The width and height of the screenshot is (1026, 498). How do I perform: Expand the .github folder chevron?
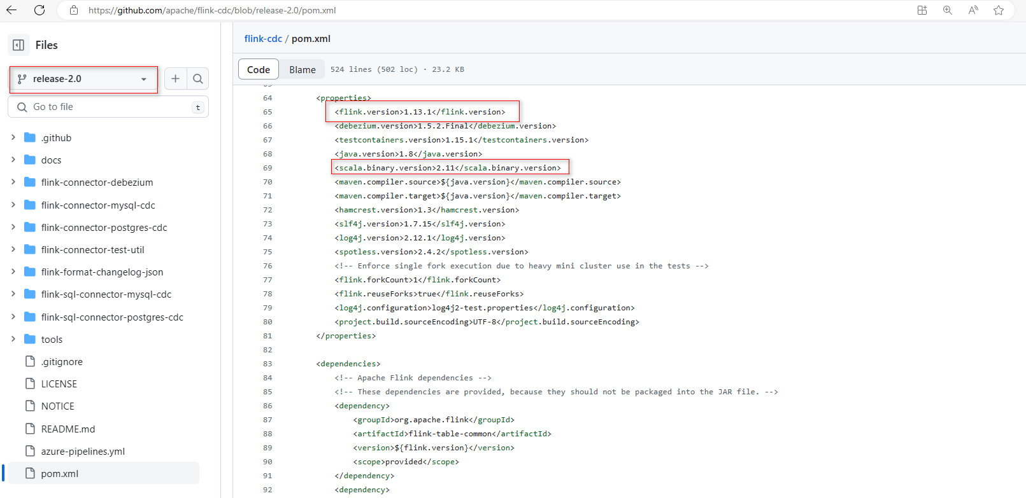click(13, 137)
